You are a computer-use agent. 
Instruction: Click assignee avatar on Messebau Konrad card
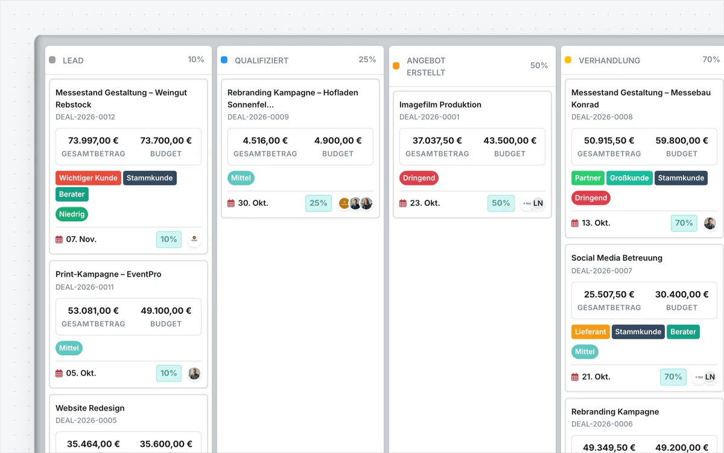coord(710,223)
